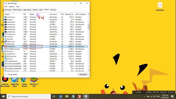Open the notification center icon
Image resolution: width=176 pixels, height=99 pixels.
172,97
